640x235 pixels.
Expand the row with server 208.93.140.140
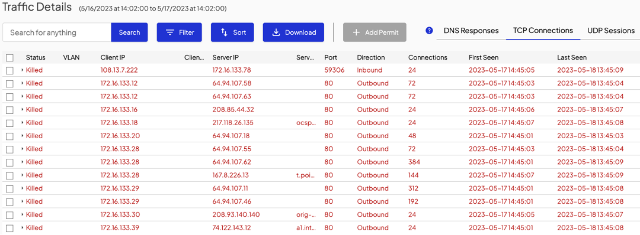tap(22, 214)
